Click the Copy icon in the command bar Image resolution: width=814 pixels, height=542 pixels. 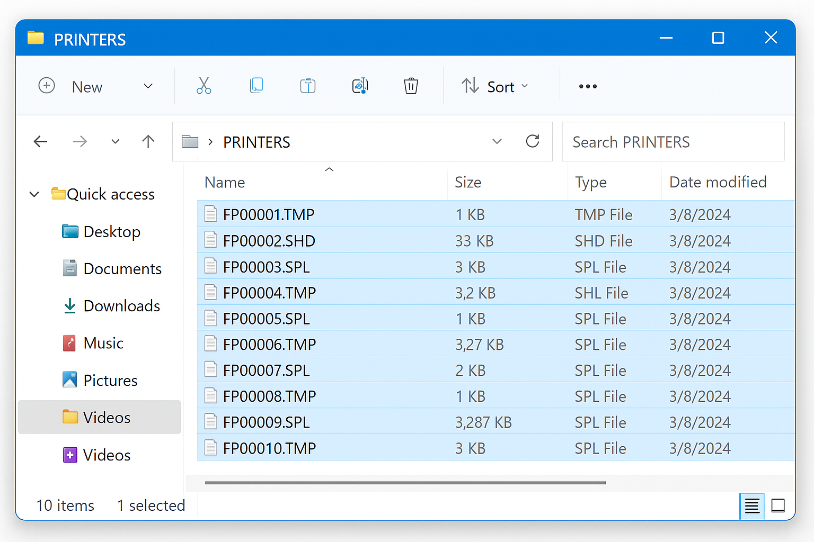[x=256, y=86]
